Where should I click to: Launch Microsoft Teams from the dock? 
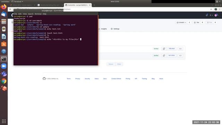click(4, 74)
